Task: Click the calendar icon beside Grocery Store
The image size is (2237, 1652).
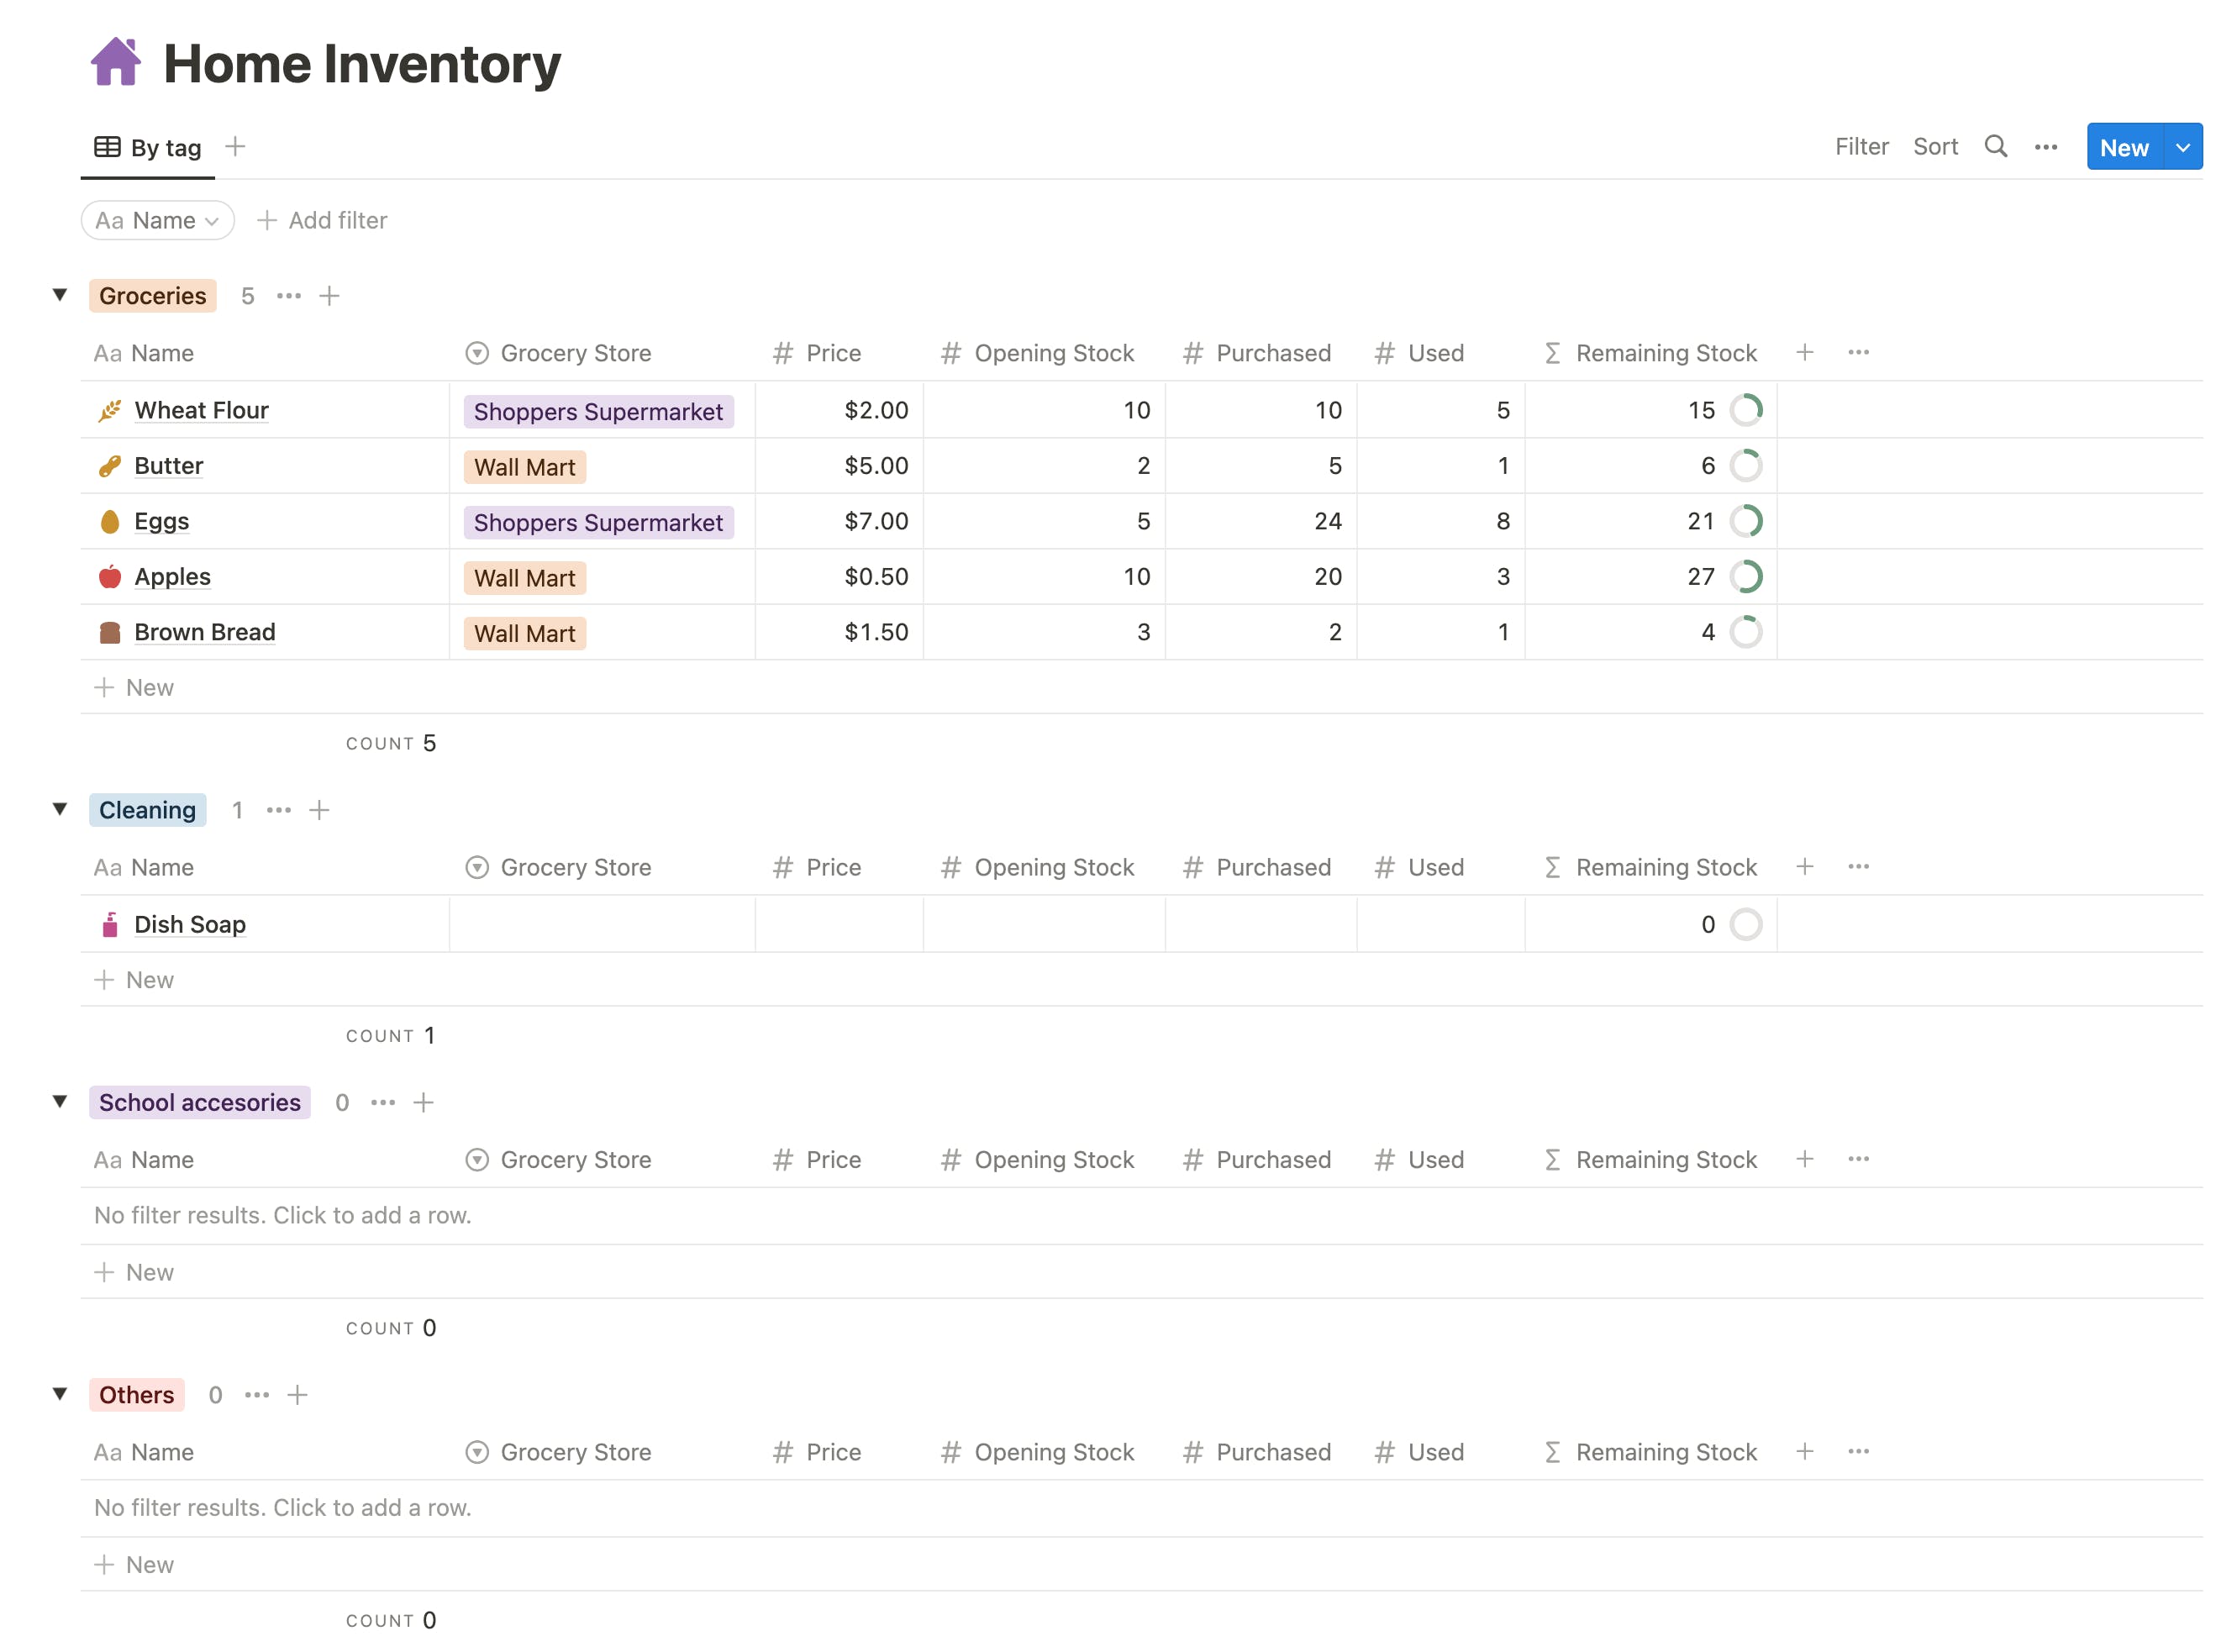Action: [x=479, y=353]
